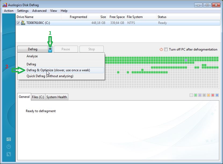Screen dimensions: 223x164
Task: Click the main Defrag button
Action: [33, 49]
